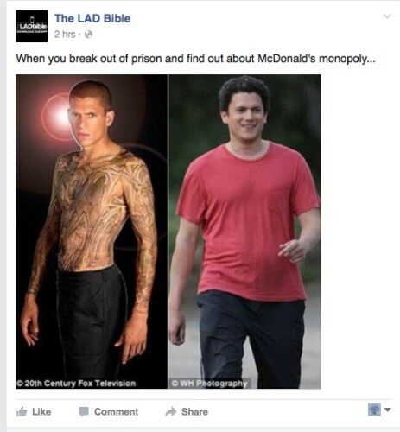The image size is (400, 432).
Task: Click the WH Photography credit label
Action: click(209, 384)
